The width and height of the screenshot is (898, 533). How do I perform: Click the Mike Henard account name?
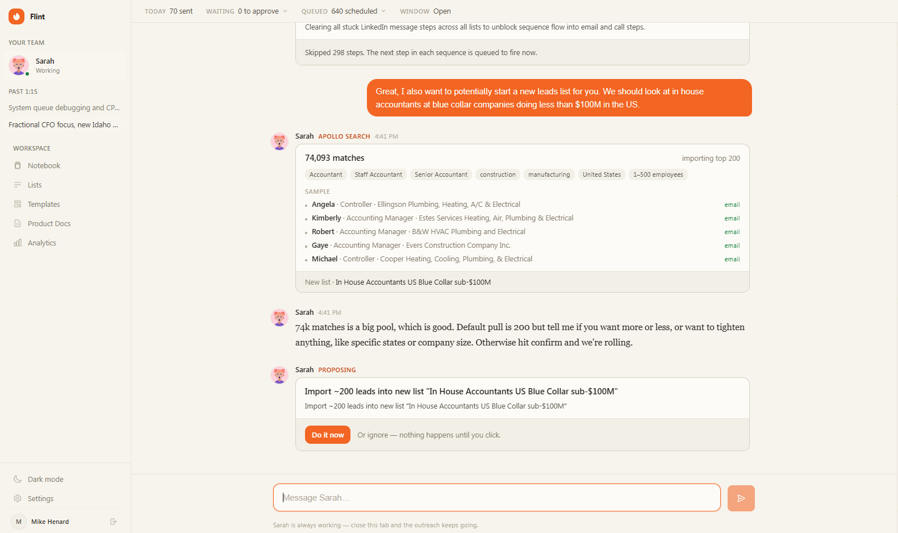point(50,522)
